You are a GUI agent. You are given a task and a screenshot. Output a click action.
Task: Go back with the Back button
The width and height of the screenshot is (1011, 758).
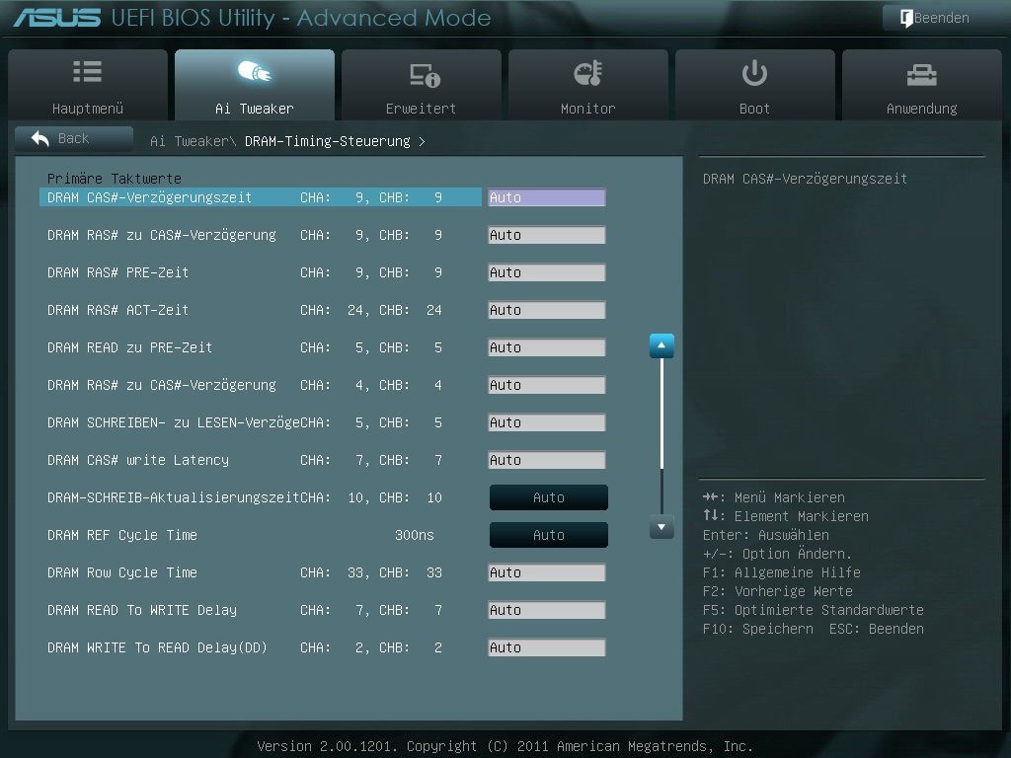pyautogui.click(x=74, y=138)
